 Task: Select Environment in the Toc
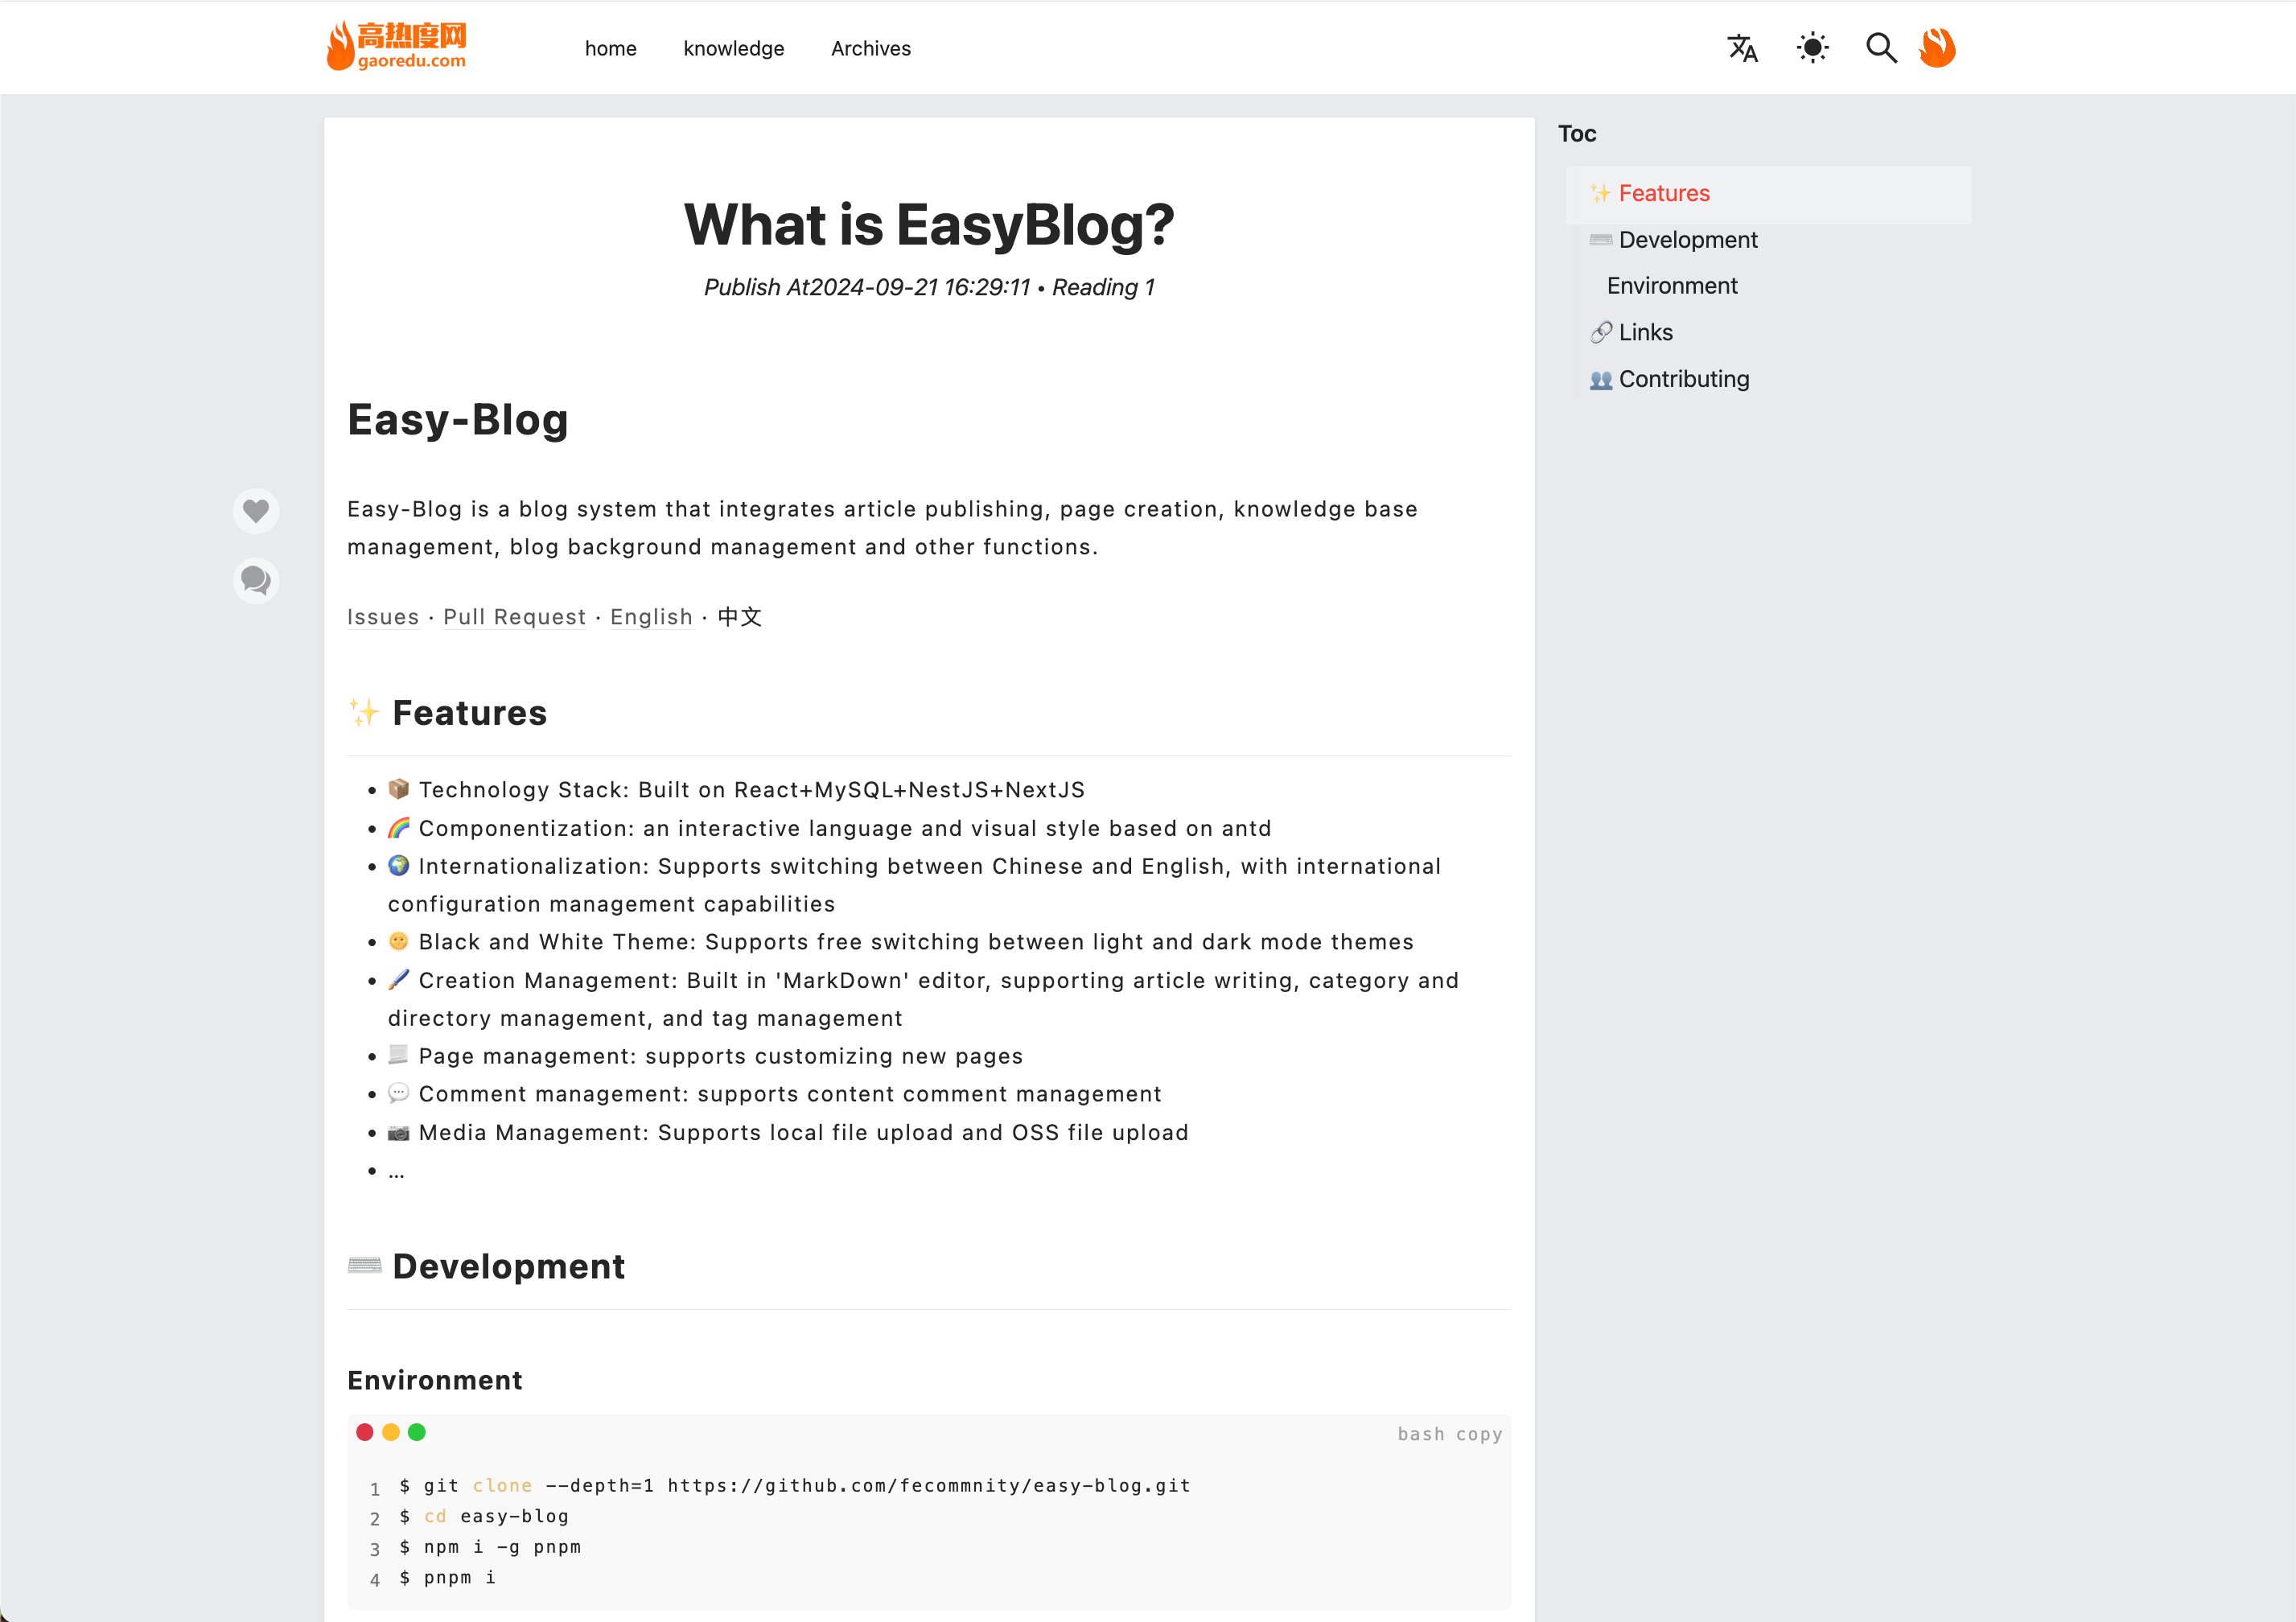[x=1672, y=286]
